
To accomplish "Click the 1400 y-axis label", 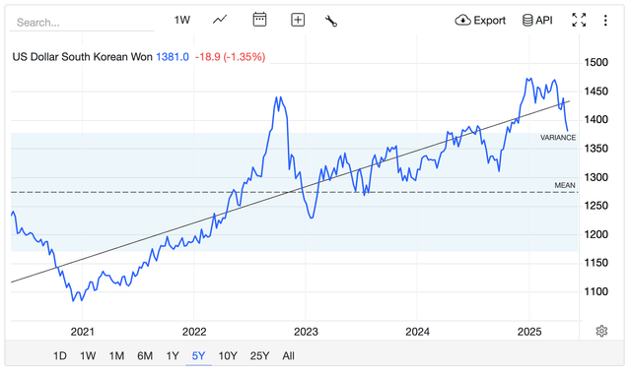I will (x=596, y=120).
